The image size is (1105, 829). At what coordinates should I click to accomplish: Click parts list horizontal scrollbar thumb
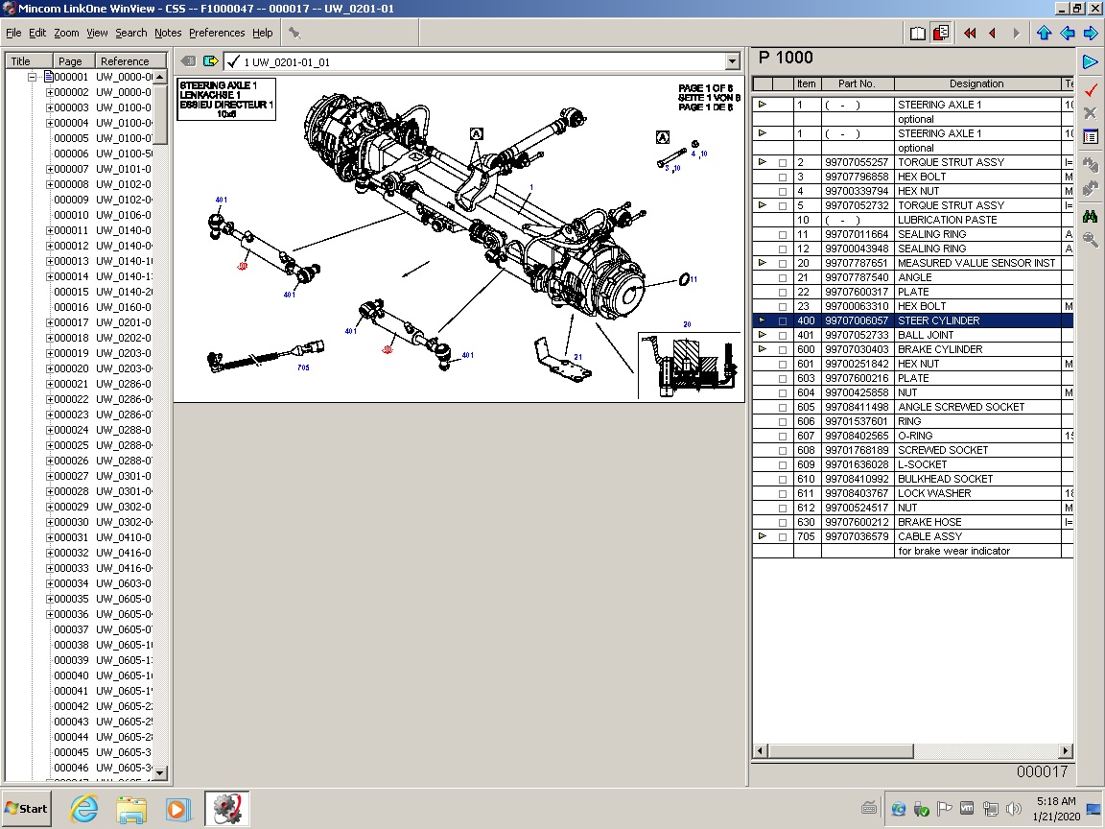coord(840,750)
